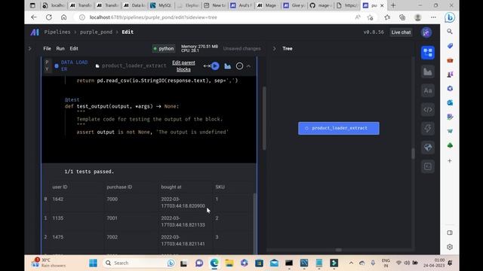Run the product_loader_extract block

pos(215,65)
